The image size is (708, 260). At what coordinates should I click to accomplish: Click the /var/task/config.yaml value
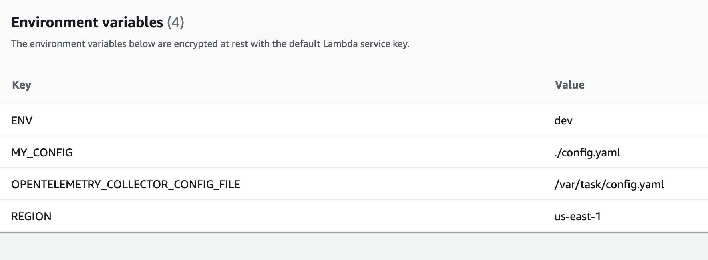[x=609, y=184]
